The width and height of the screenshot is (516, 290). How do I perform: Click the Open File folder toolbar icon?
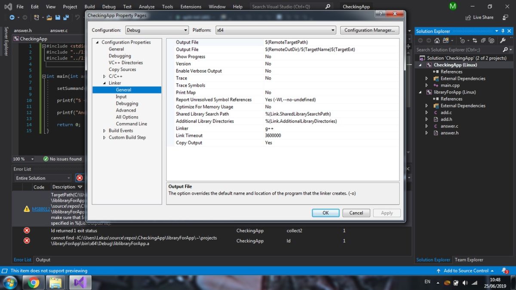[49, 17]
